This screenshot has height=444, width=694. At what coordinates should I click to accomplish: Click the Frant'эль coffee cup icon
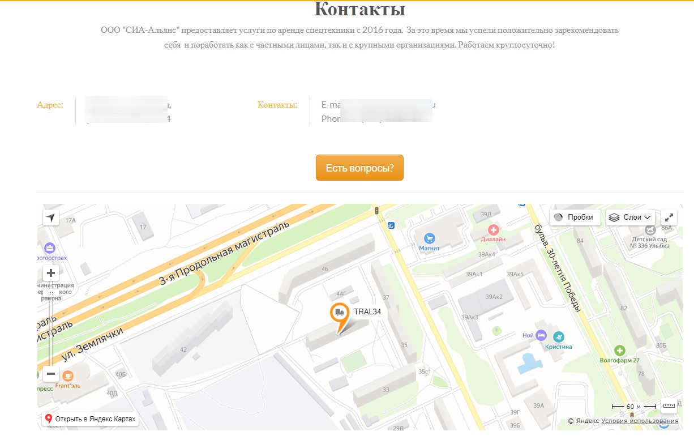68,375
